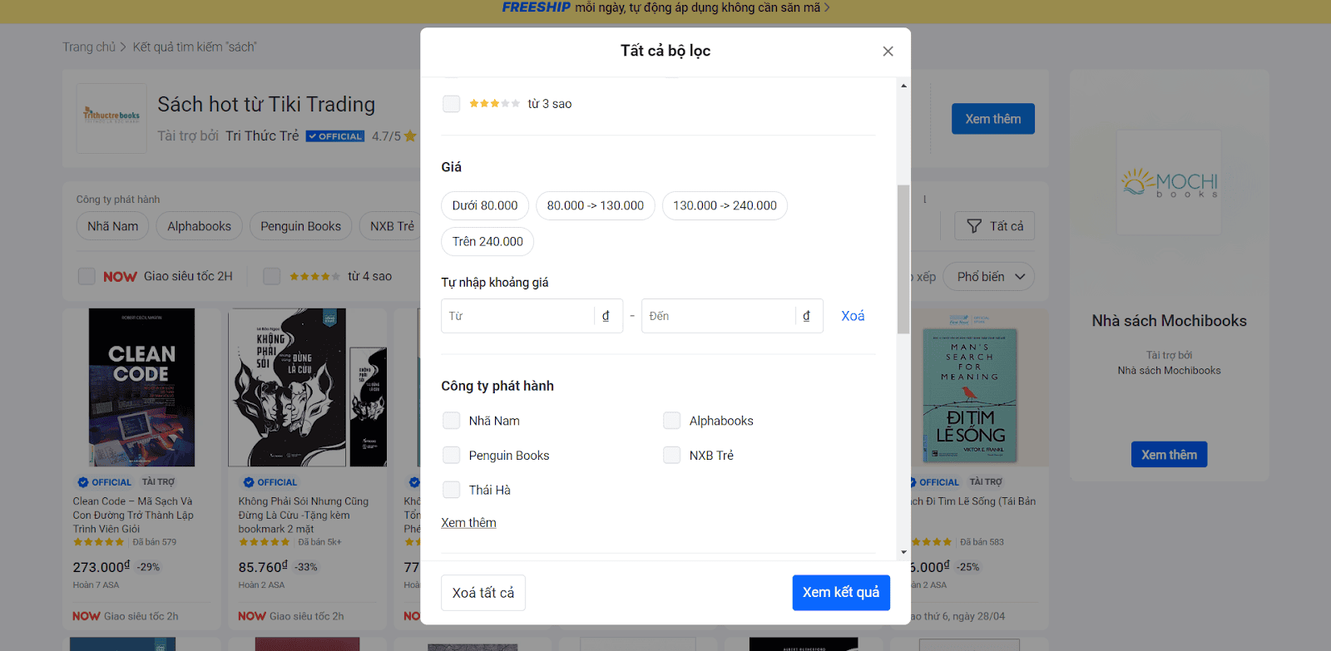This screenshot has height=651, width=1331.
Task: Click Tri Thức Trẻ sponsor name
Action: (x=262, y=136)
